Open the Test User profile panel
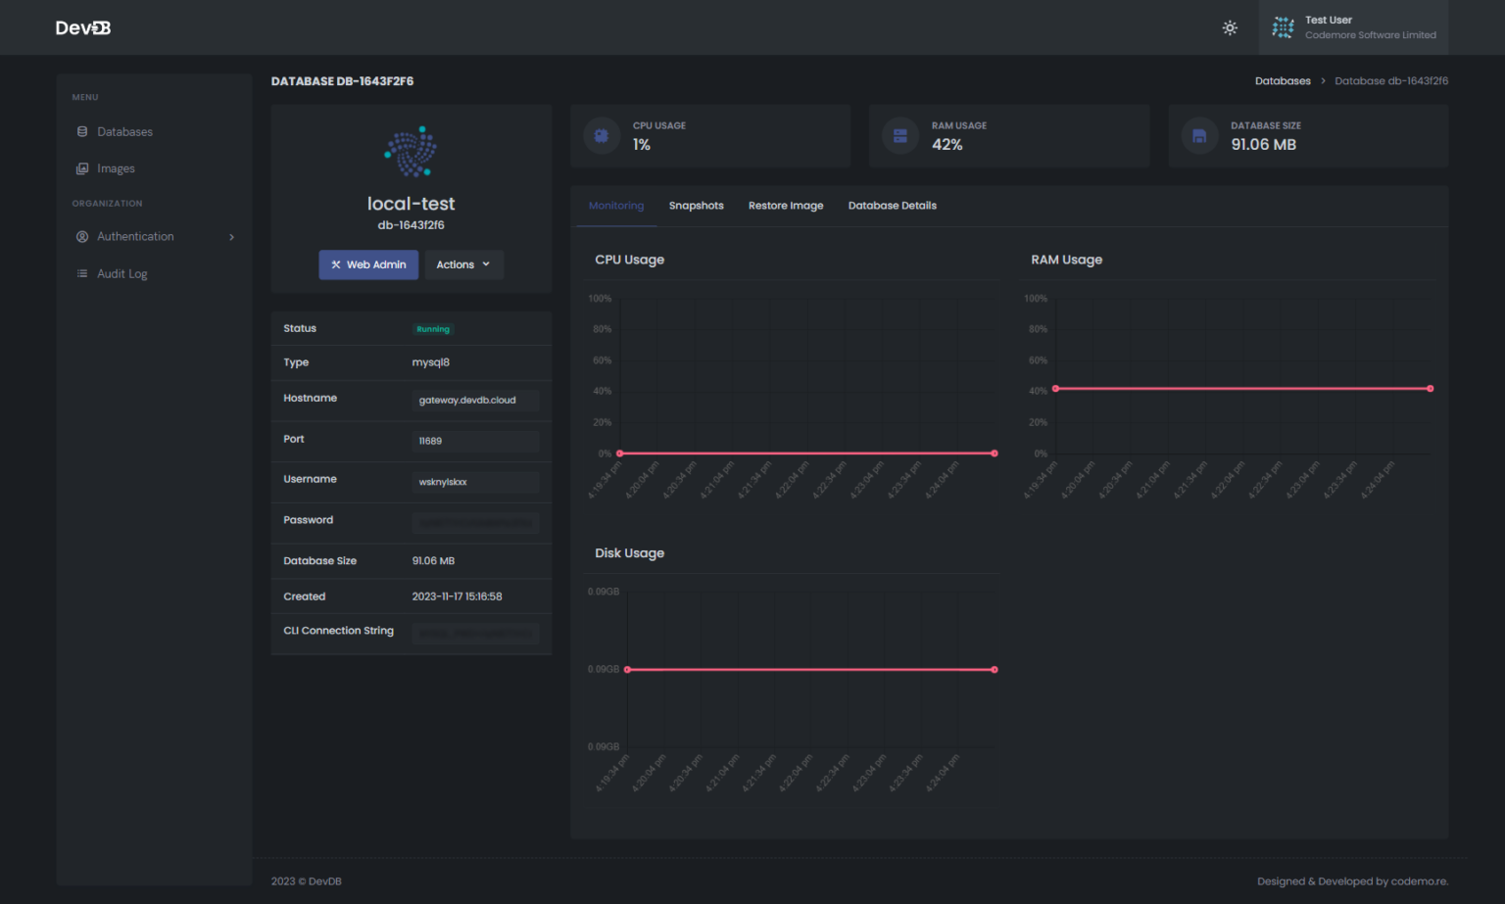 click(x=1353, y=26)
